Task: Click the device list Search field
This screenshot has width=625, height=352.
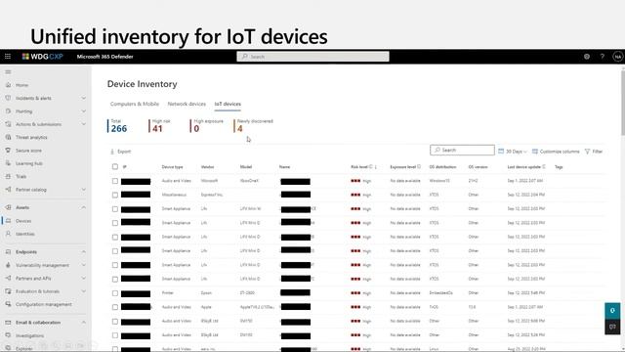Action: point(462,150)
